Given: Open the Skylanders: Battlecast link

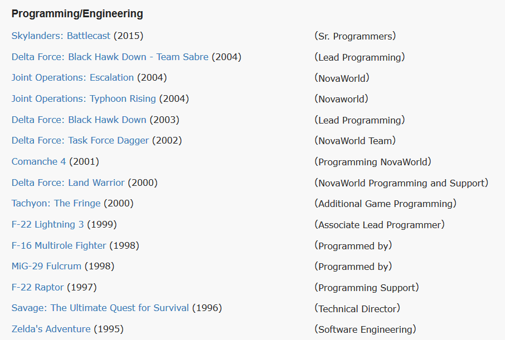Looking at the screenshot, I should click(61, 36).
